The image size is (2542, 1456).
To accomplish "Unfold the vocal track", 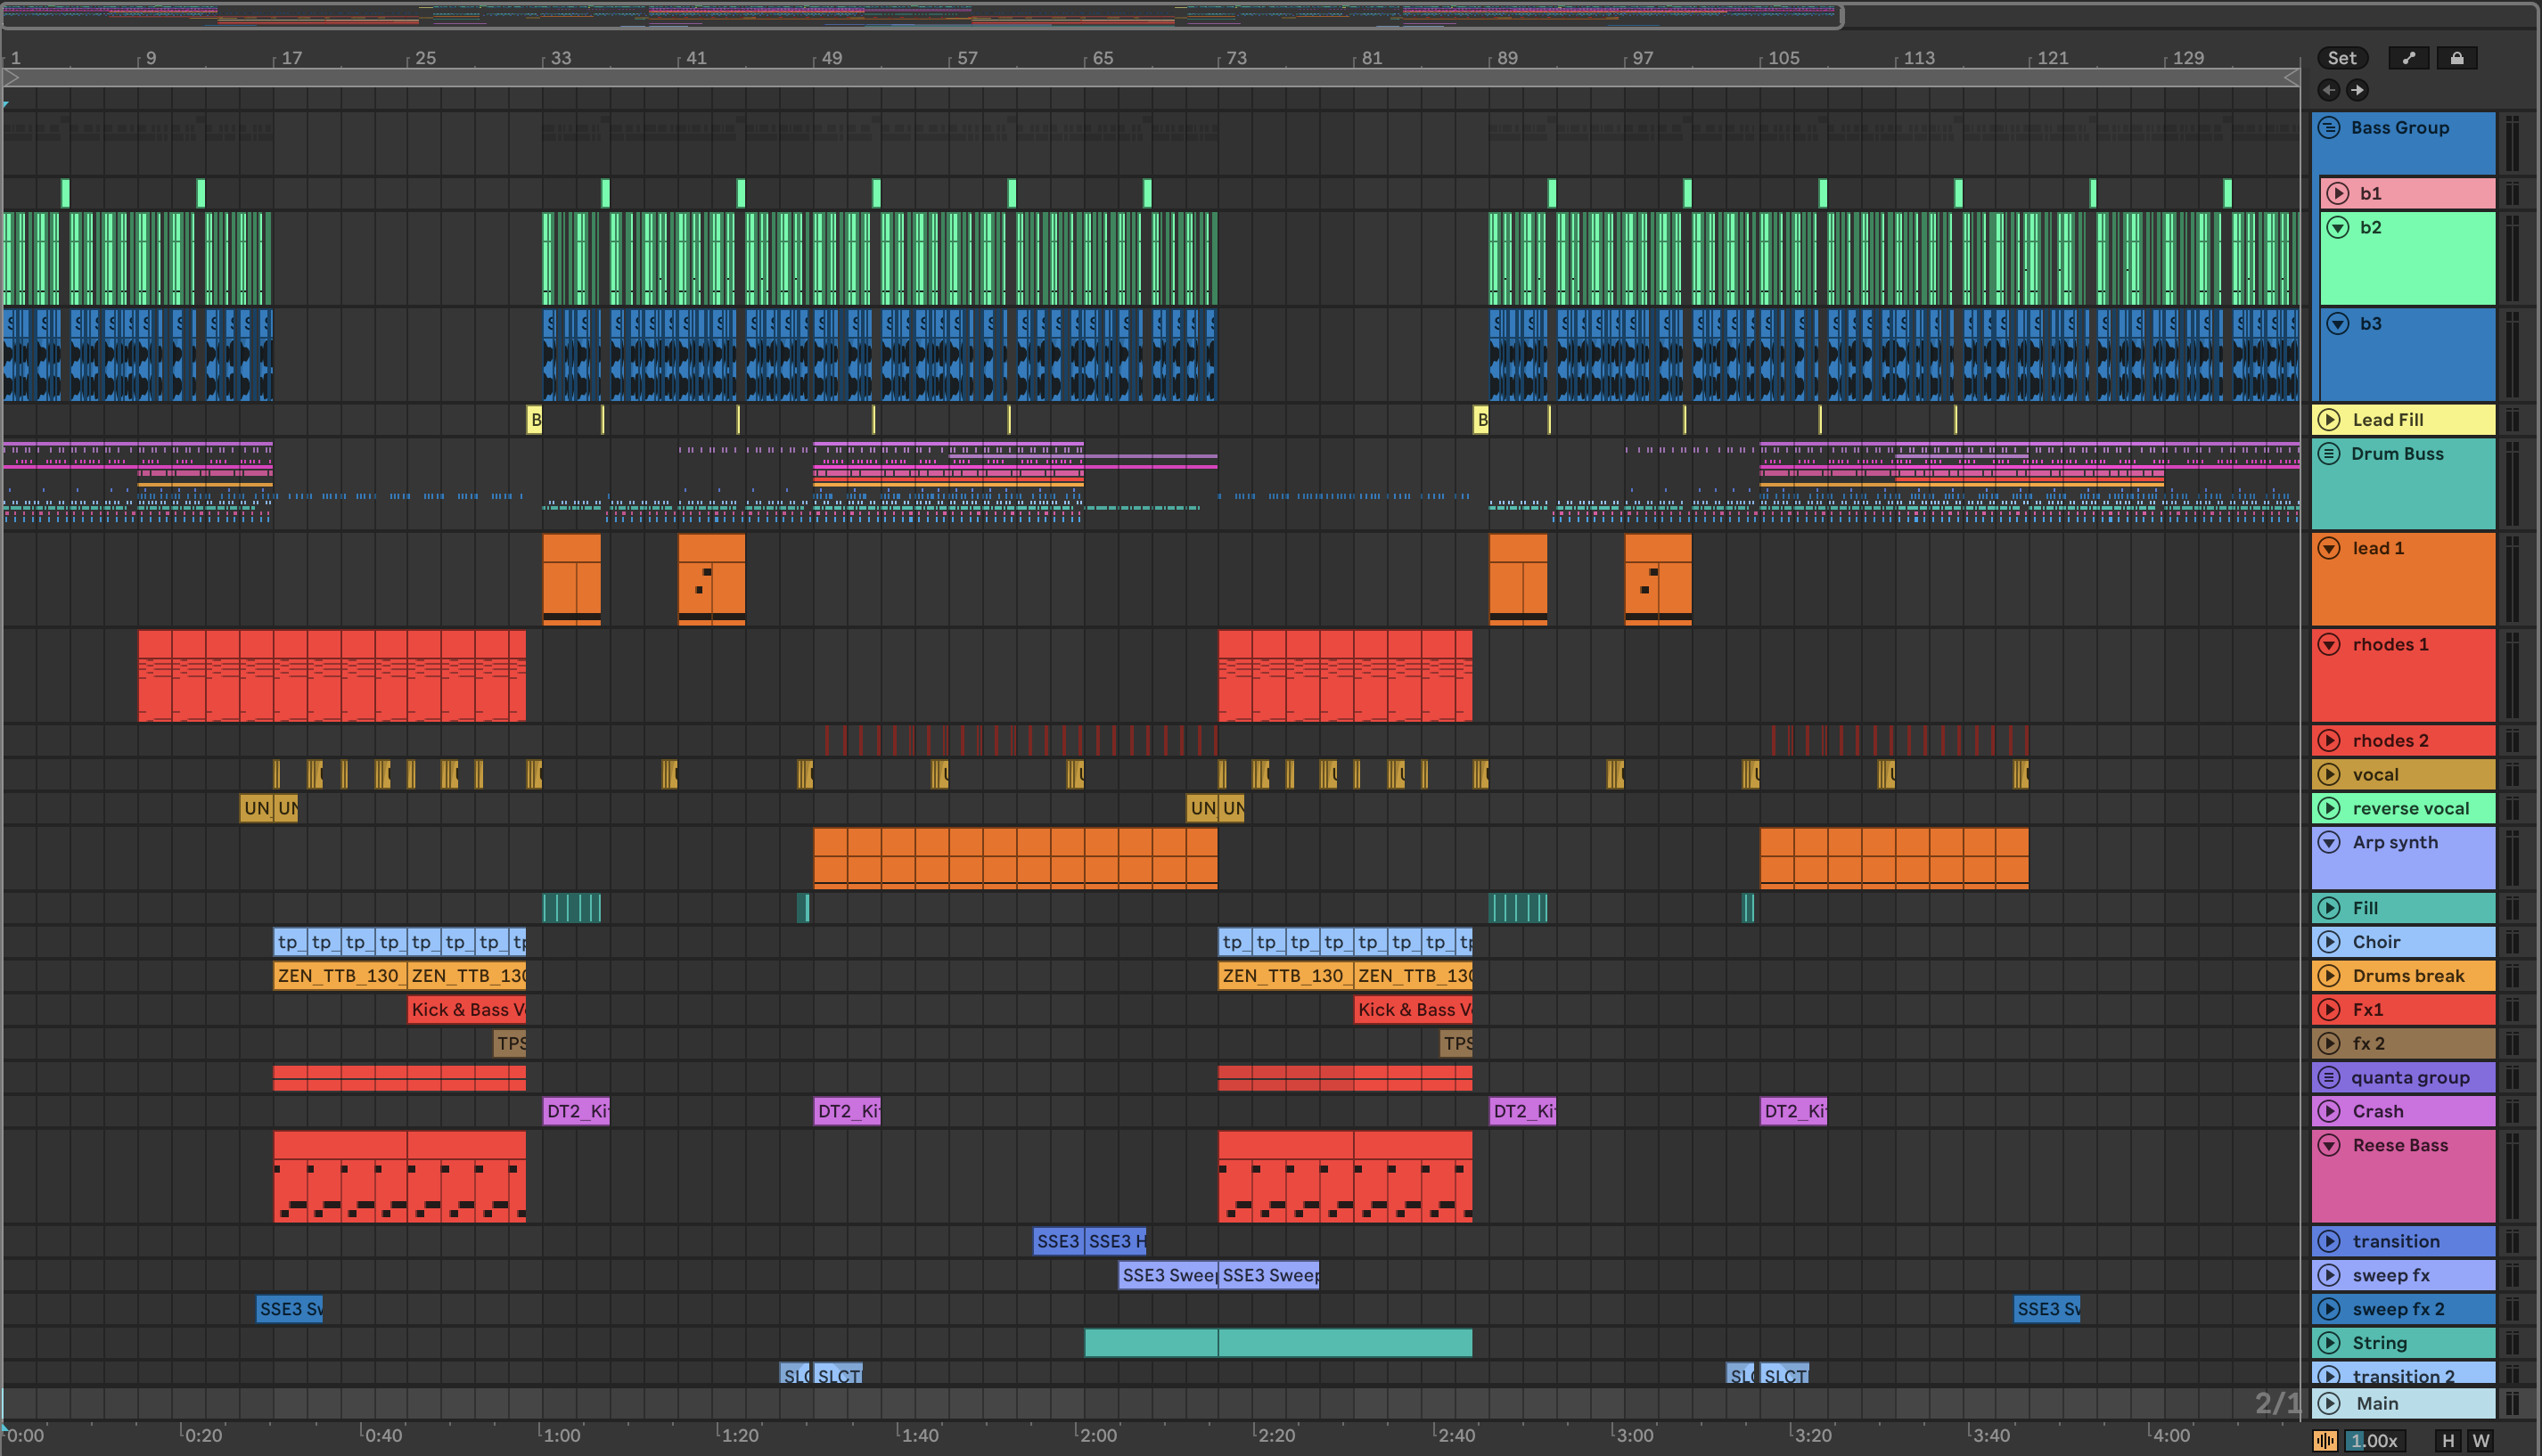I will coord(2329,774).
